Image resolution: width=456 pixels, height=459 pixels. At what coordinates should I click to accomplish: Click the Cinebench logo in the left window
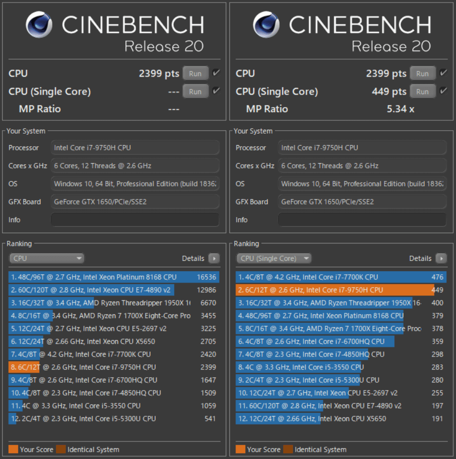[x=39, y=25]
